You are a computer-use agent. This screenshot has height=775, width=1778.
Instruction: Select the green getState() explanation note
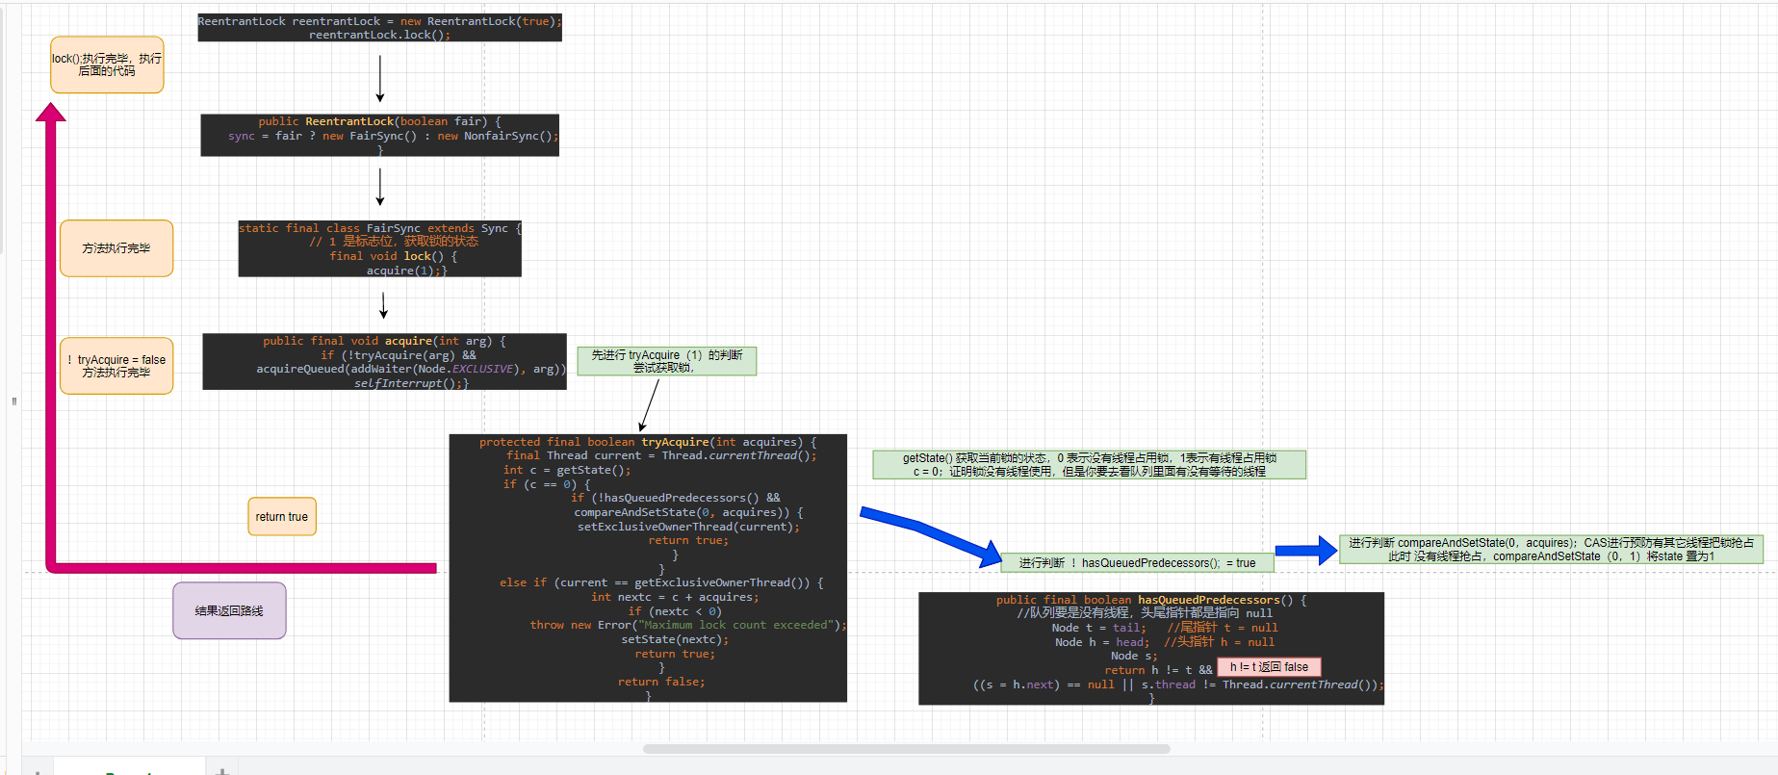[x=1090, y=465]
